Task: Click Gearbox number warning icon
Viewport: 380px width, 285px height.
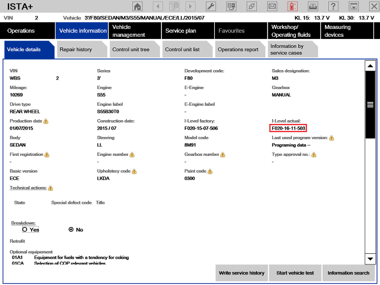Action: point(223,155)
